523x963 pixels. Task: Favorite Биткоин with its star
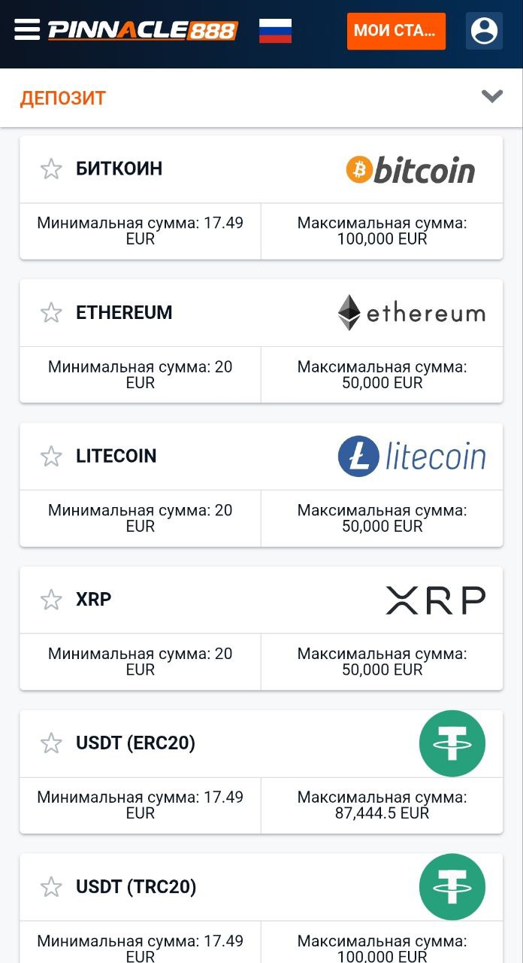[x=51, y=169]
